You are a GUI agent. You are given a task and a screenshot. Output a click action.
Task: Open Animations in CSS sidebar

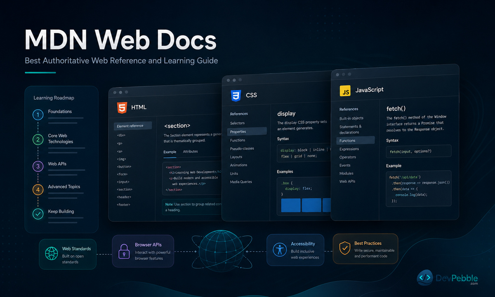239,165
